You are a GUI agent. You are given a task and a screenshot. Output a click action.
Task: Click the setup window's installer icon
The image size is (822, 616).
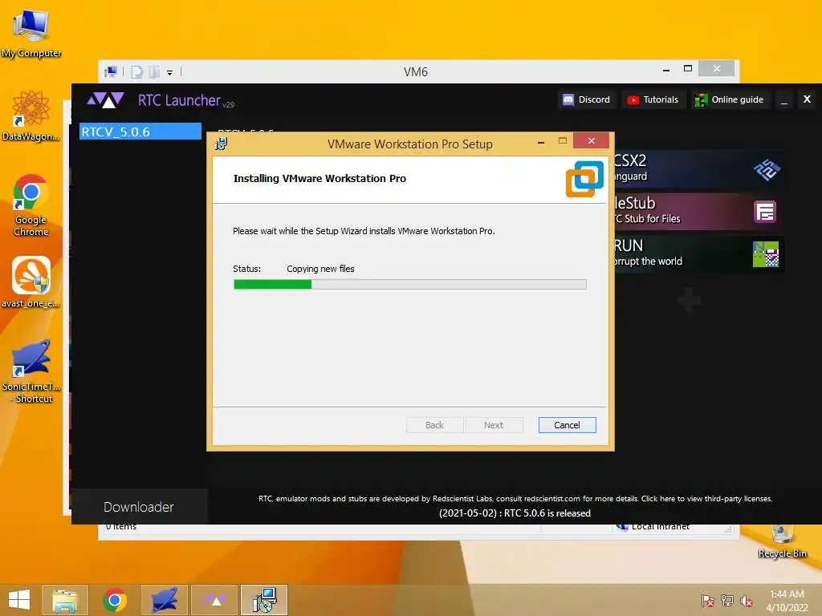222,144
